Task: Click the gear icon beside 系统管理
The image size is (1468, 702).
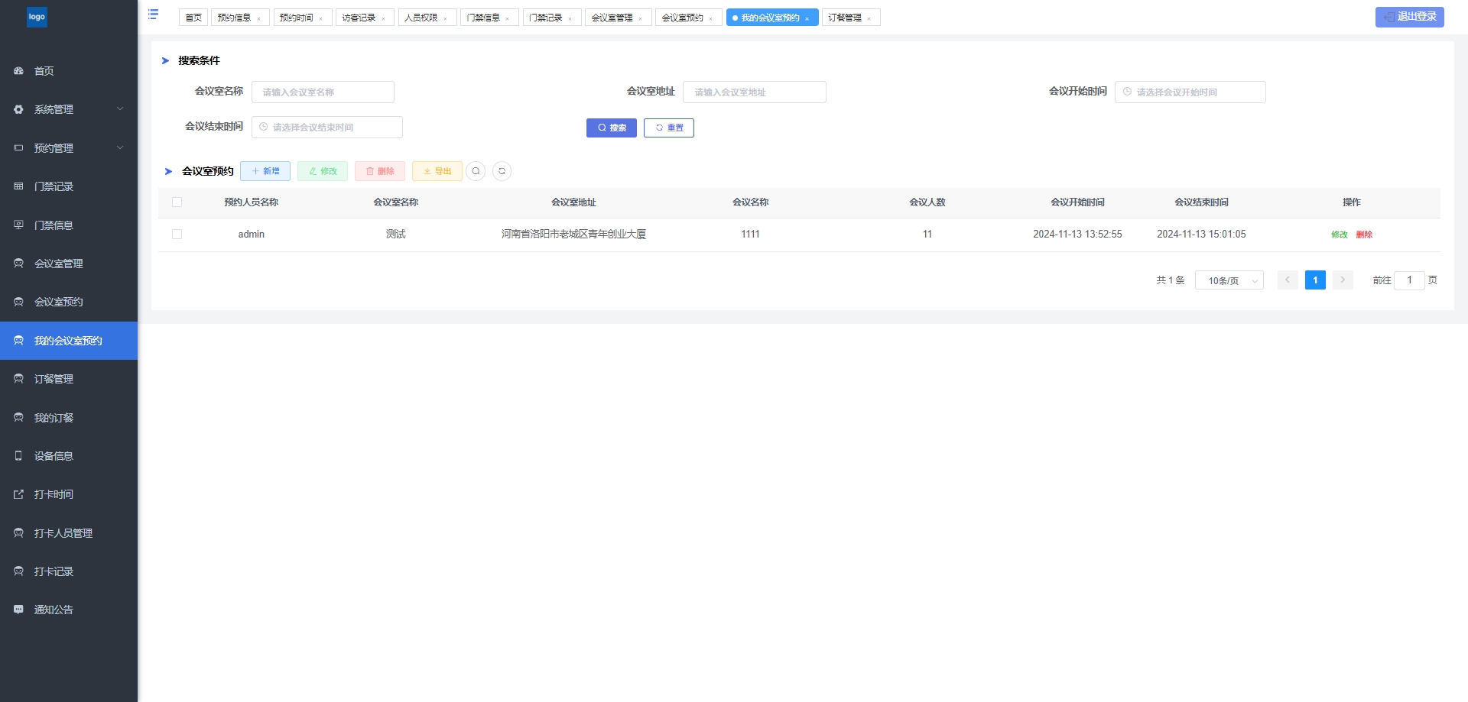Action: click(18, 109)
